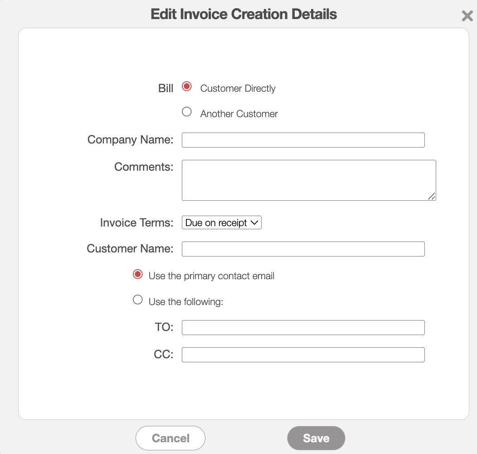This screenshot has height=454, width=477.
Task: Click the Edit Invoice Creation Details title
Action: (243, 14)
